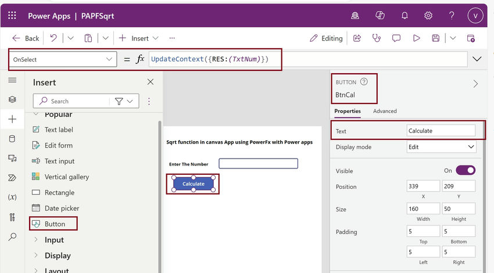Open the Insert panel filter dropdown
Viewport: 494px width, 273px height.
[124, 101]
